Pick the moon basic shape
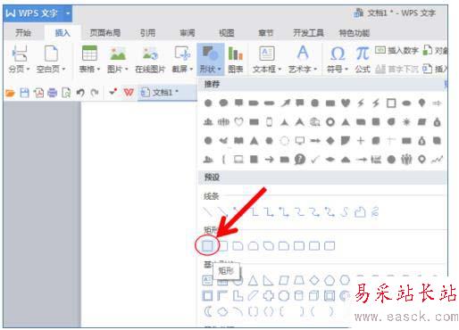Viewport: 459px width, 330px height. point(208,311)
